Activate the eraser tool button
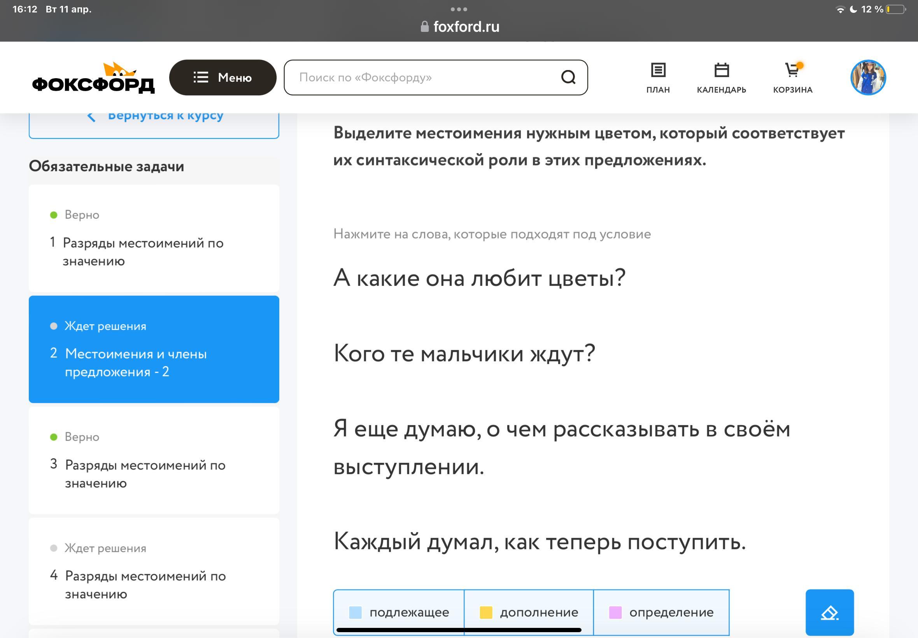 coord(829,612)
